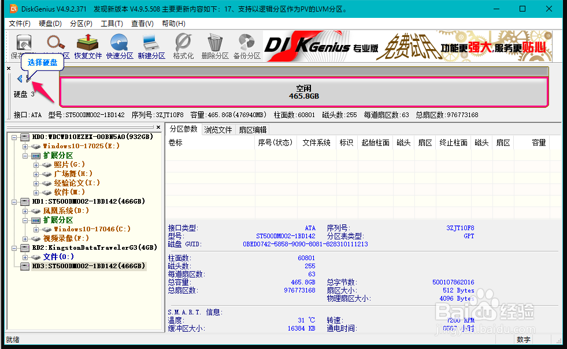Click HD0 WDC disk drive icon
The height and width of the screenshot is (349, 567).
(25, 137)
